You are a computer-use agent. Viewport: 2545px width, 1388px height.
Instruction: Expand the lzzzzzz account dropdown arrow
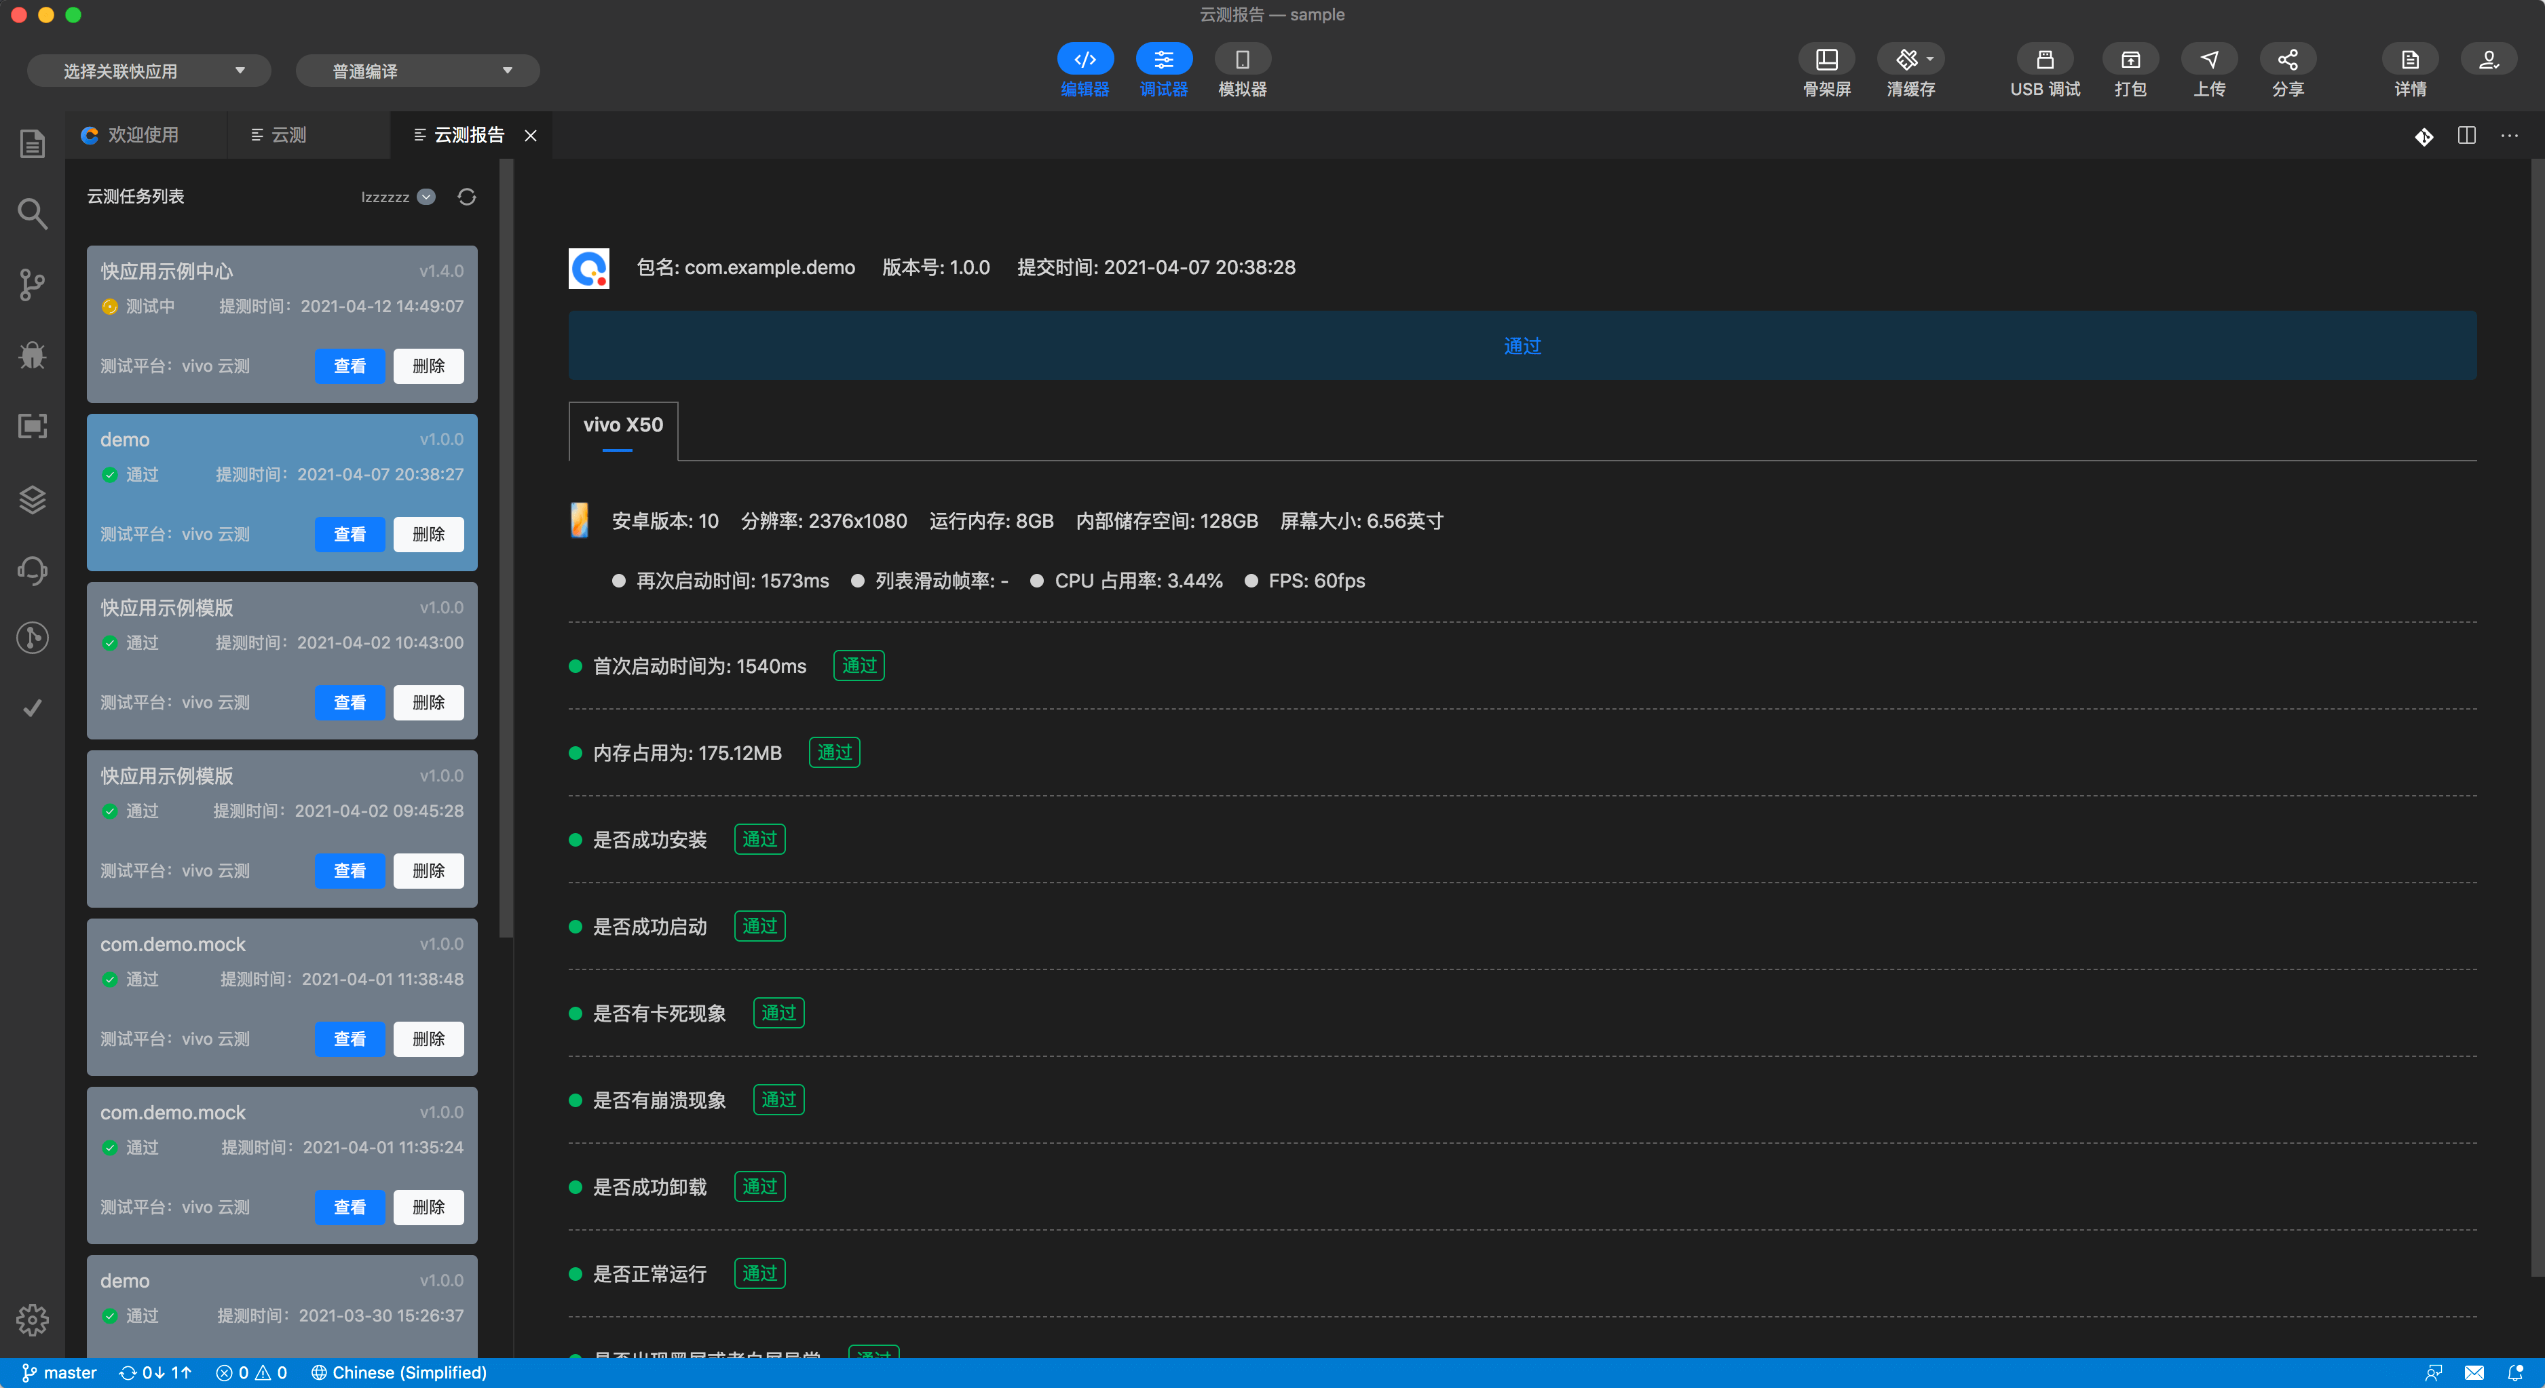point(426,197)
